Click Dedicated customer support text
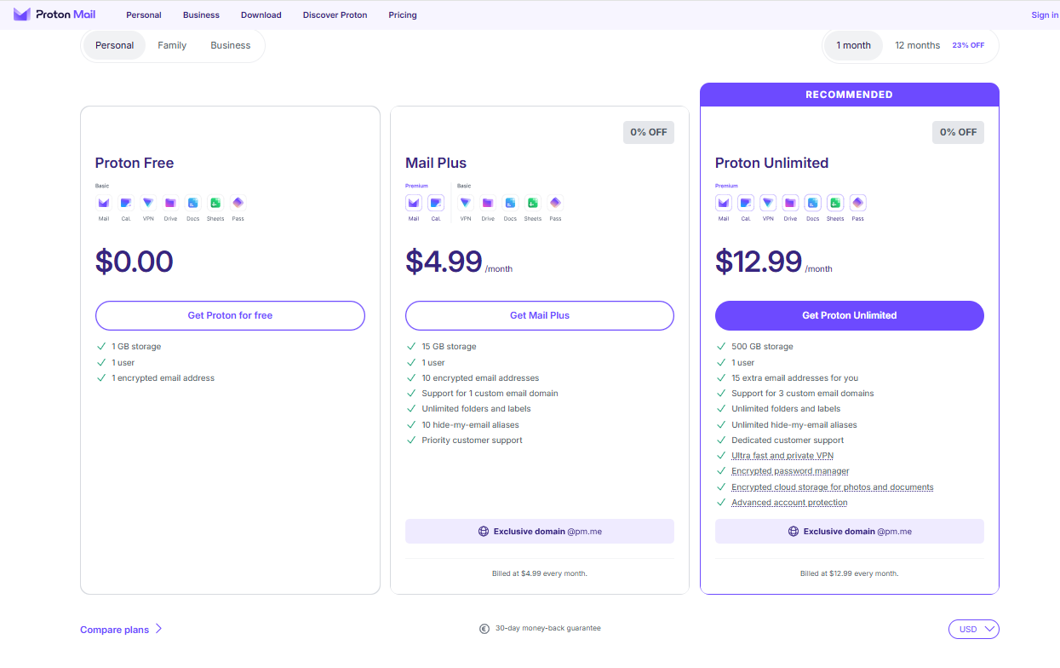1060x668 pixels. click(x=788, y=441)
